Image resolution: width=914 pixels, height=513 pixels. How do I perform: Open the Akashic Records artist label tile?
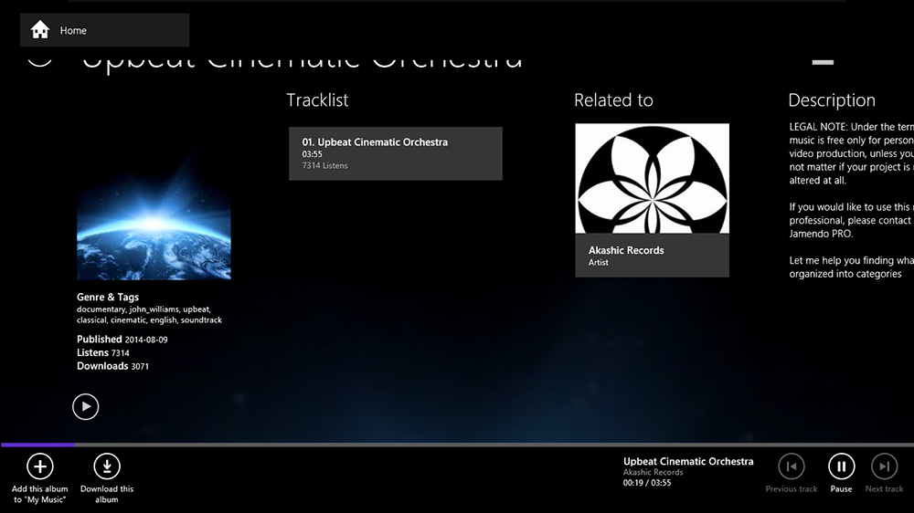tap(652, 256)
